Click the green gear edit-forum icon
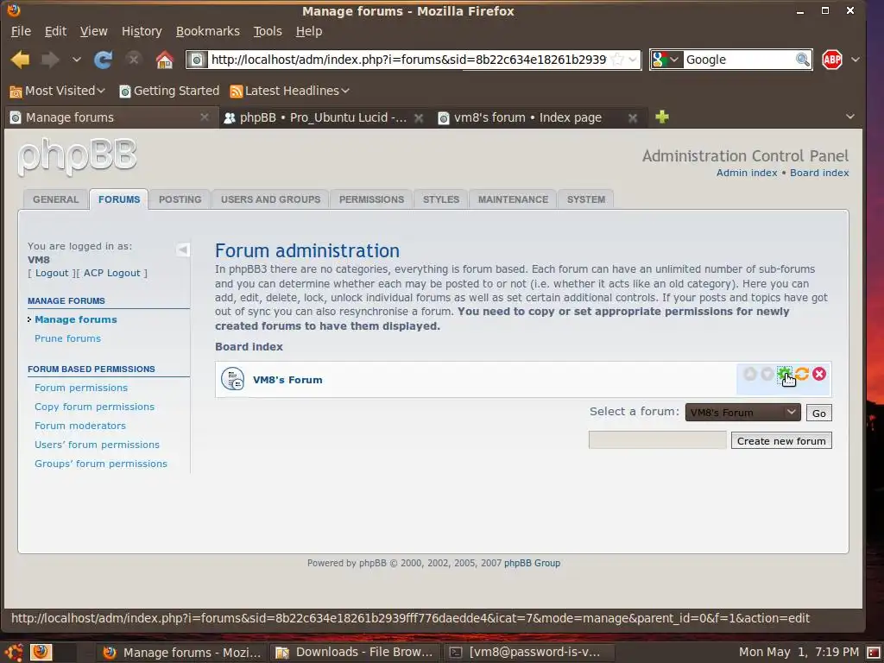The width and height of the screenshot is (884, 663). pyautogui.click(x=784, y=374)
